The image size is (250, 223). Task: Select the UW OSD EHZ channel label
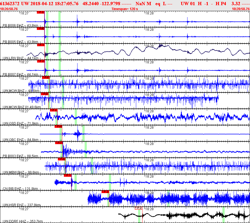[x=20, y=123]
